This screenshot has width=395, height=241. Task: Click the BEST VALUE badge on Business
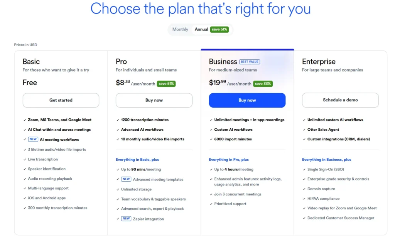click(x=250, y=62)
